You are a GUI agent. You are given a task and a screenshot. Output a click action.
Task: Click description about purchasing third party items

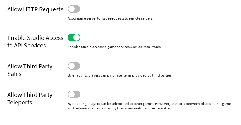point(120,75)
